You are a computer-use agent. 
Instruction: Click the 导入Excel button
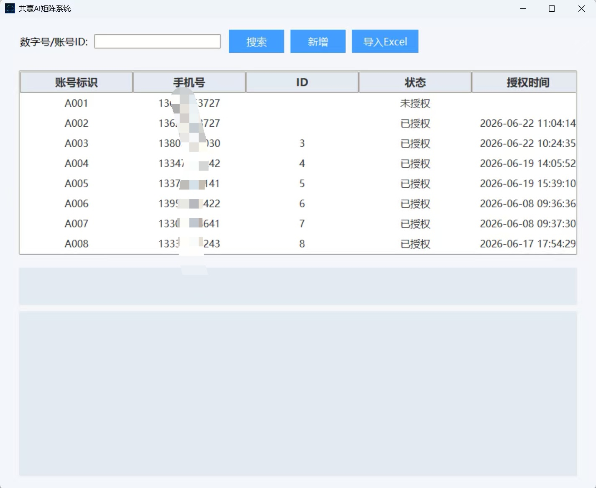point(385,41)
